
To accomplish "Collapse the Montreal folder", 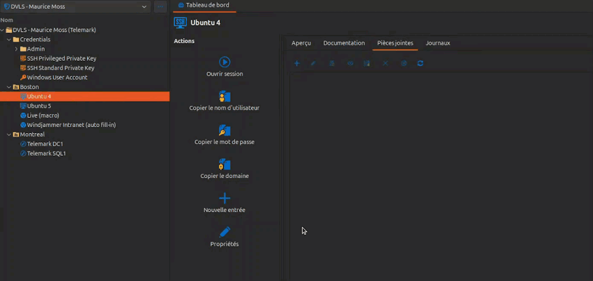I will [9, 135].
